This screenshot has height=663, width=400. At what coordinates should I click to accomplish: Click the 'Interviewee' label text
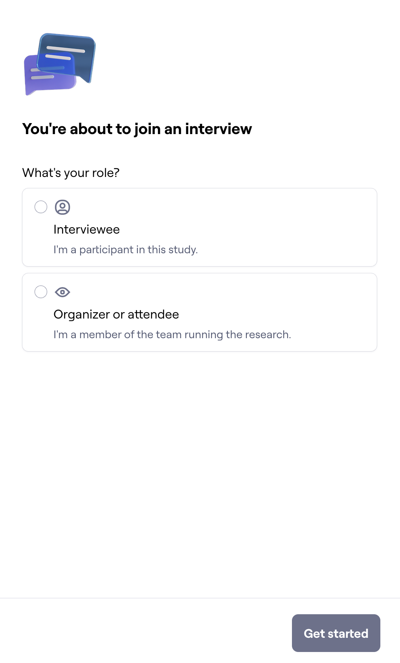86,230
